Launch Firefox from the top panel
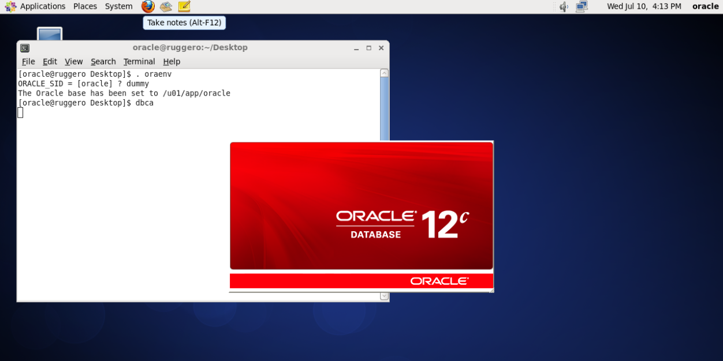Viewport: 723px width, 361px height. [x=148, y=6]
